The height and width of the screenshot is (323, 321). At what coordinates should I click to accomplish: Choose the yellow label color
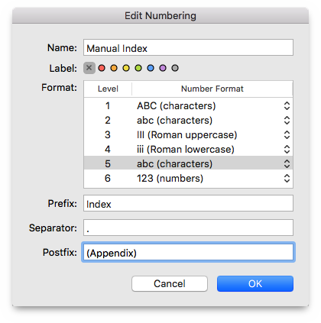[x=126, y=68]
